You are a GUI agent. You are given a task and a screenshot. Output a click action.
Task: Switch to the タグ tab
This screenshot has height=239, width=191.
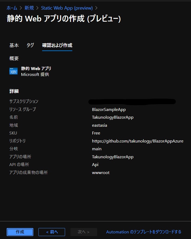click(30, 45)
